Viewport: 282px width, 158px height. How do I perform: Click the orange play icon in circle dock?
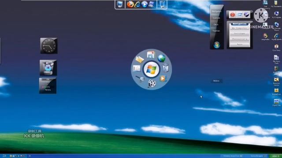click(x=163, y=79)
